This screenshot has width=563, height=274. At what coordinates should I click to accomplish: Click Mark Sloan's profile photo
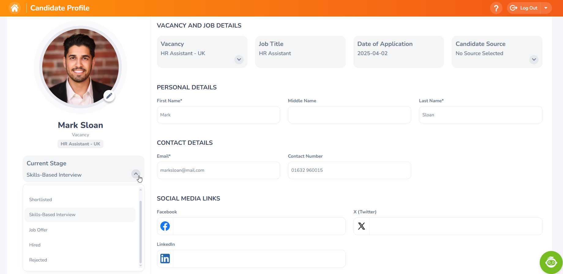(x=80, y=67)
